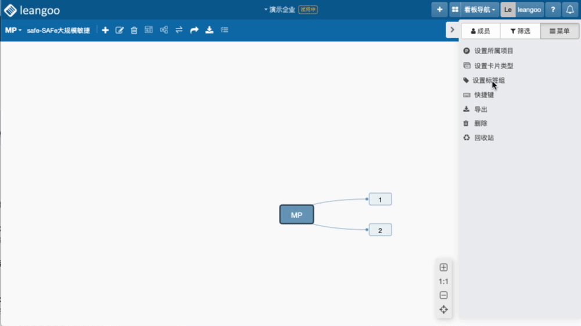Click the question mark help button

pos(553,10)
